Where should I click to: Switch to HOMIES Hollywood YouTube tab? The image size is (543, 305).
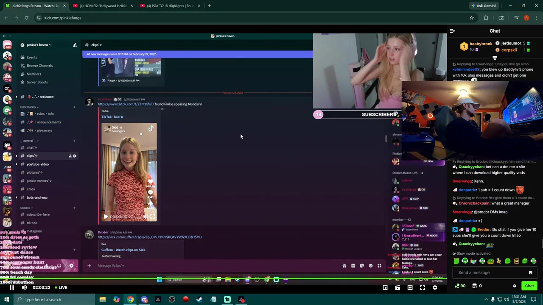tap(103, 6)
